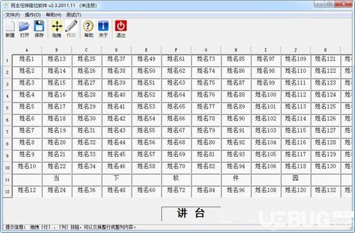Screen dimensions: 355x233
Task: Select seat cell 姓名12
Action: click(27, 192)
